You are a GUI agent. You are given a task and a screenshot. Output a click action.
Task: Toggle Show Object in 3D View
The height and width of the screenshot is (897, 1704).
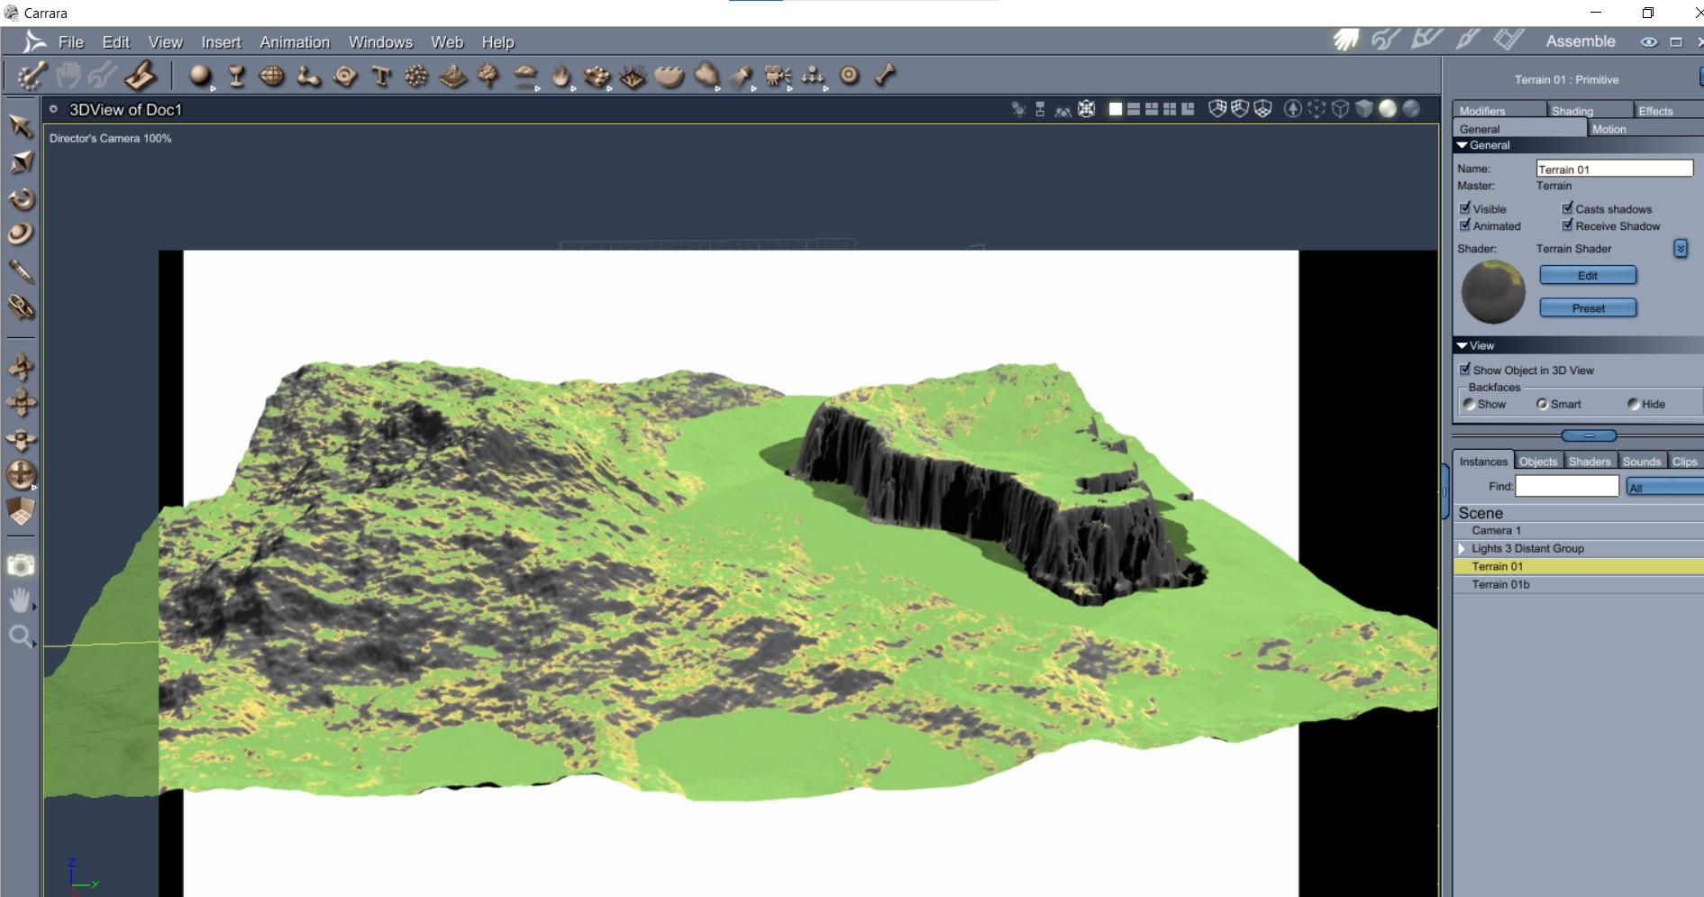click(x=1465, y=370)
